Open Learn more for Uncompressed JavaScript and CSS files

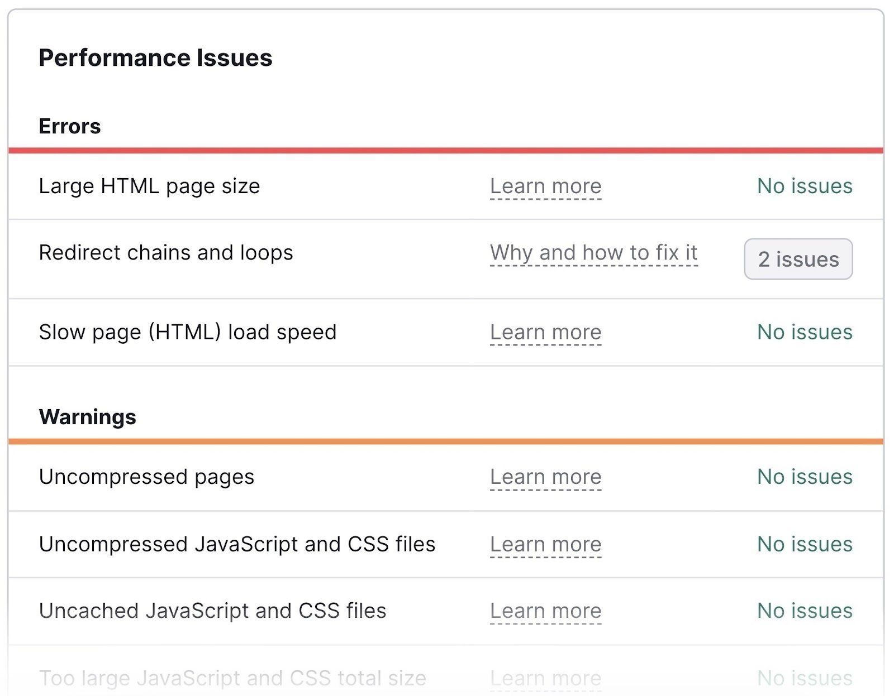click(545, 544)
